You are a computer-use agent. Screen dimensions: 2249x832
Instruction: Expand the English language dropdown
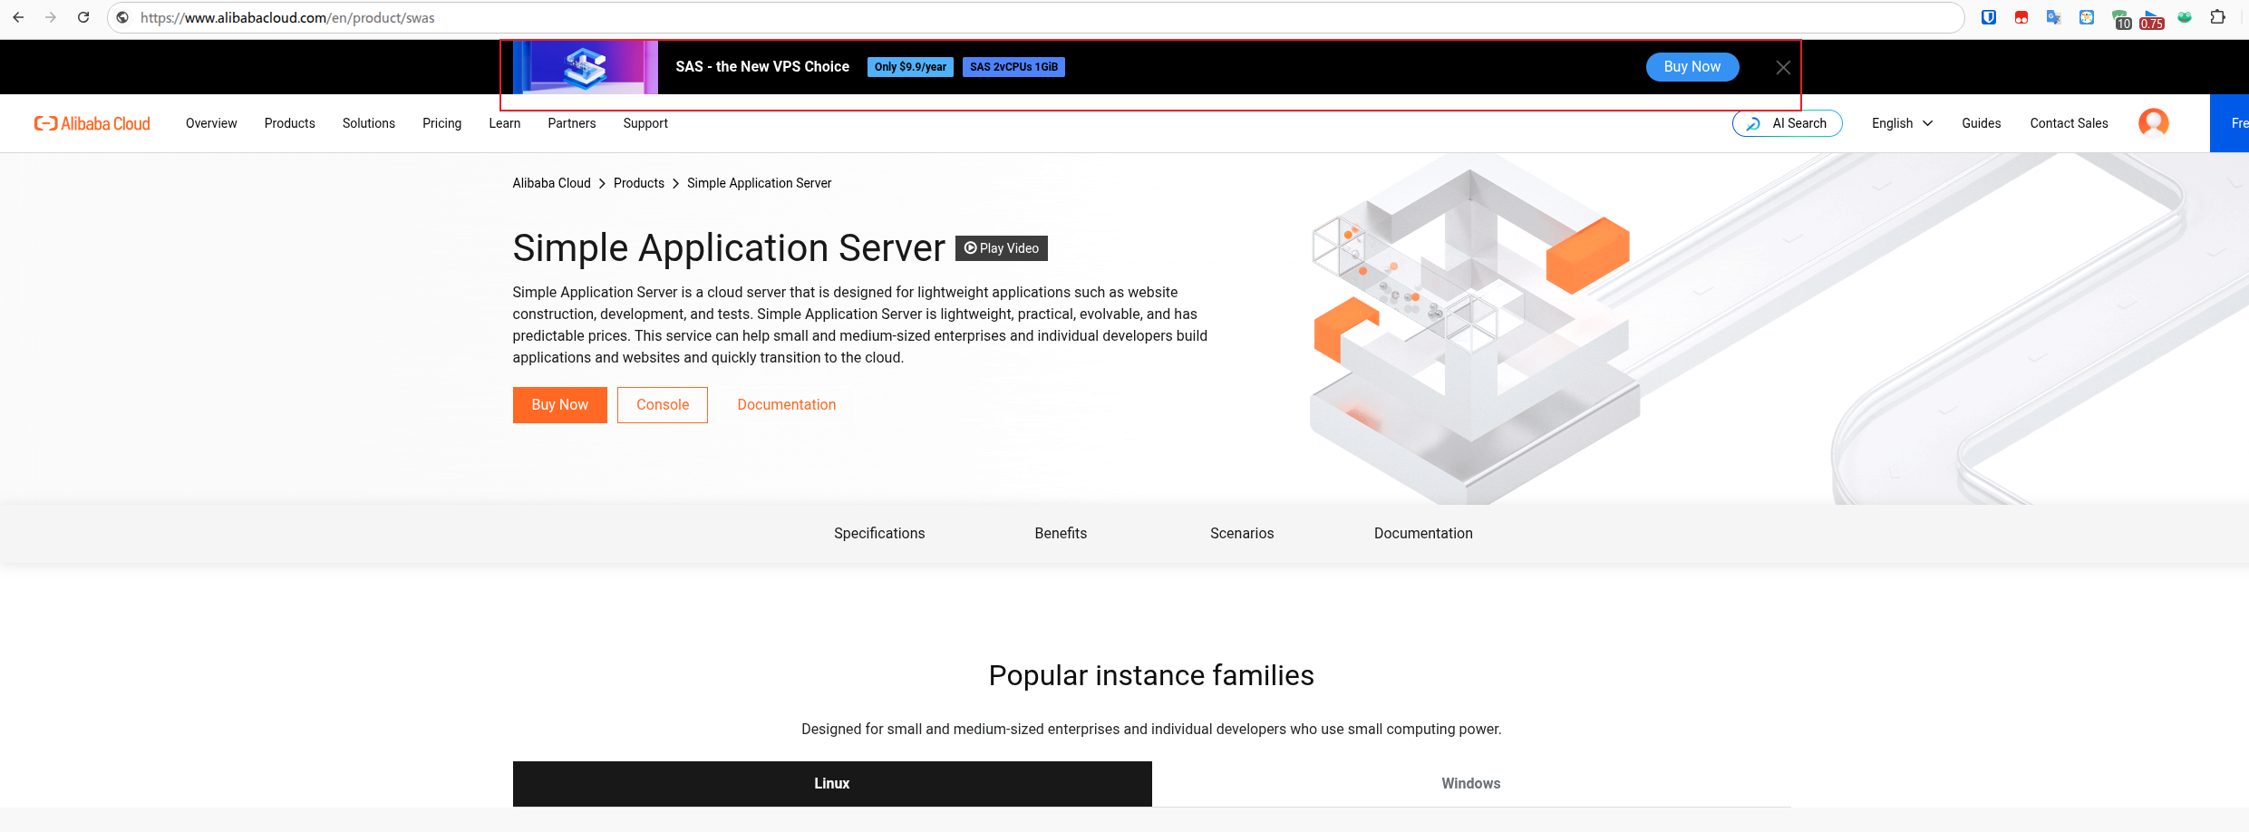[x=1902, y=123]
